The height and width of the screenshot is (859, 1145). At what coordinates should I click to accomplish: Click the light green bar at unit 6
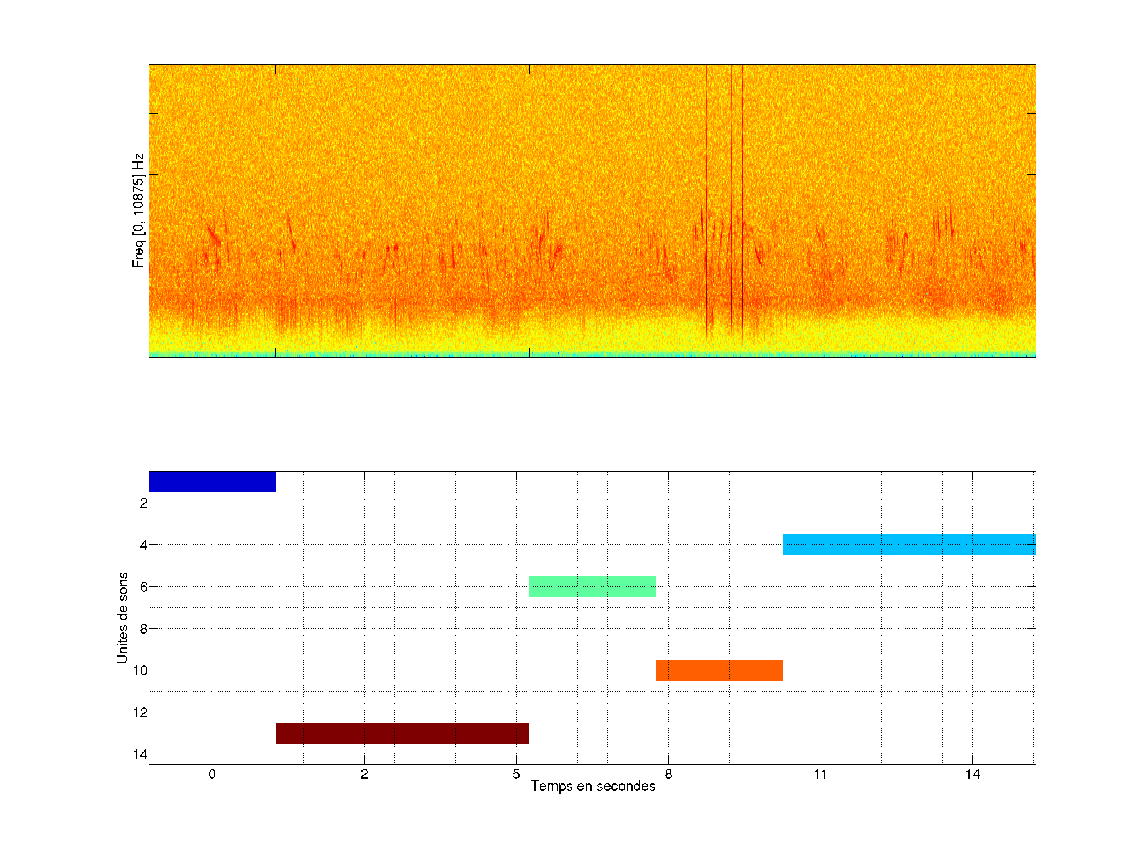click(592, 586)
